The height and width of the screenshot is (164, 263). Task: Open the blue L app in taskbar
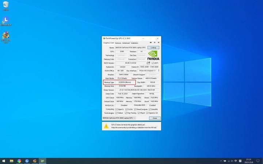point(27,161)
